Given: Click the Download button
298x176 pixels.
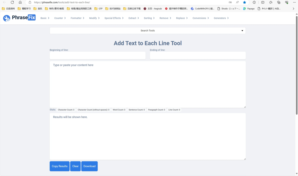Looking at the screenshot, I should pyautogui.click(x=89, y=166).
